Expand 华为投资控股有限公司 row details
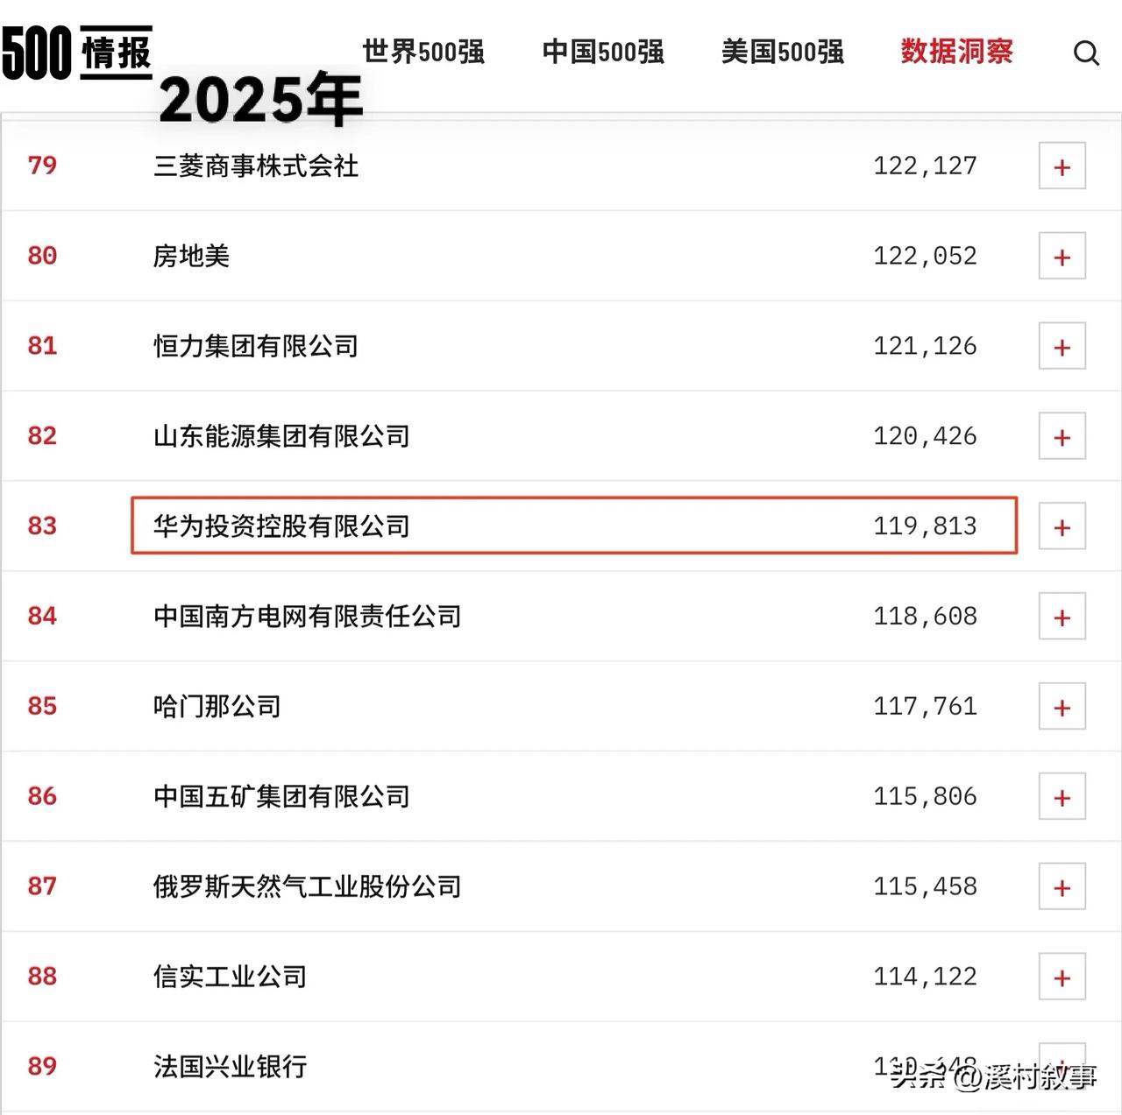 (1062, 526)
